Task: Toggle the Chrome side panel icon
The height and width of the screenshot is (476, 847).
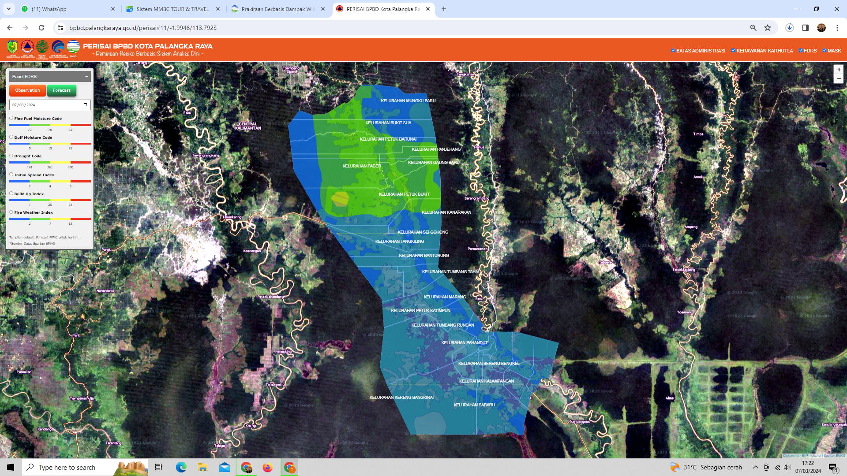Action: tap(806, 28)
